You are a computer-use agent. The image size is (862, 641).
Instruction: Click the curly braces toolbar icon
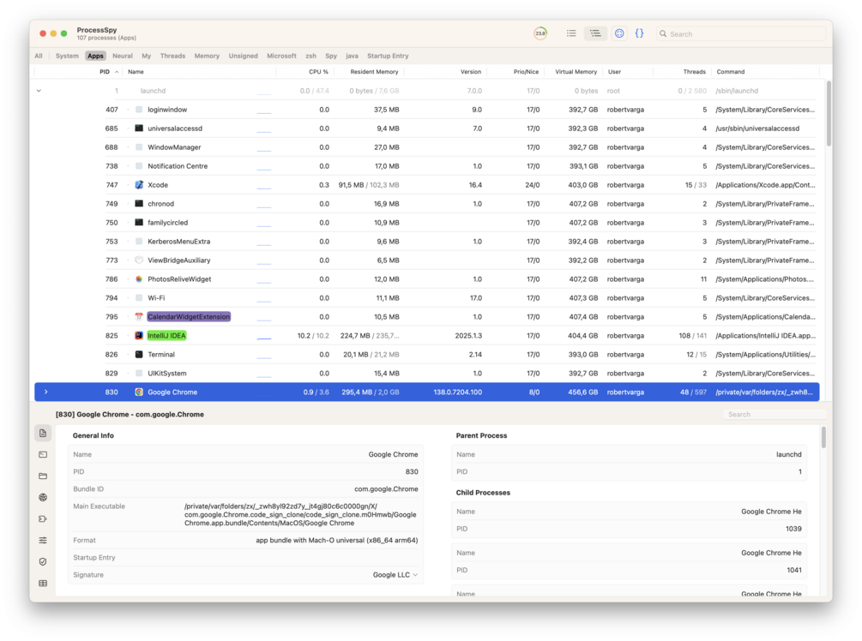pyautogui.click(x=639, y=33)
